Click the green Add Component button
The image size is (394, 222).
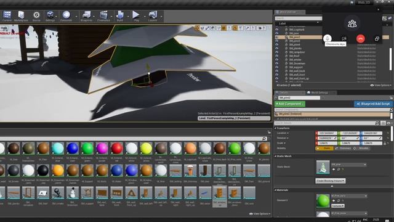click(x=290, y=104)
